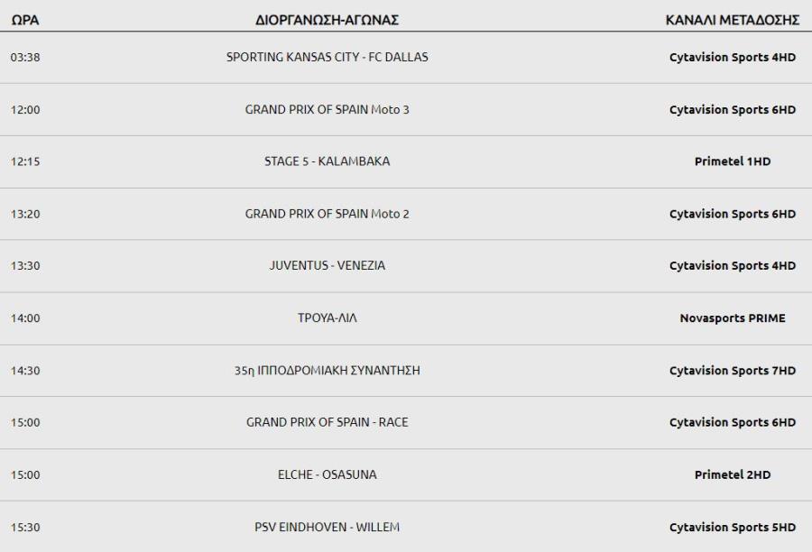Click the Novasports PRIME channel
The image size is (812, 552).
733,318
